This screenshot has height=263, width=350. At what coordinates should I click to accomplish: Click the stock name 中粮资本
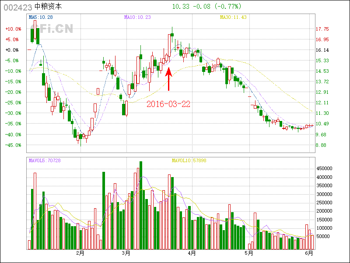pyautogui.click(x=48, y=7)
